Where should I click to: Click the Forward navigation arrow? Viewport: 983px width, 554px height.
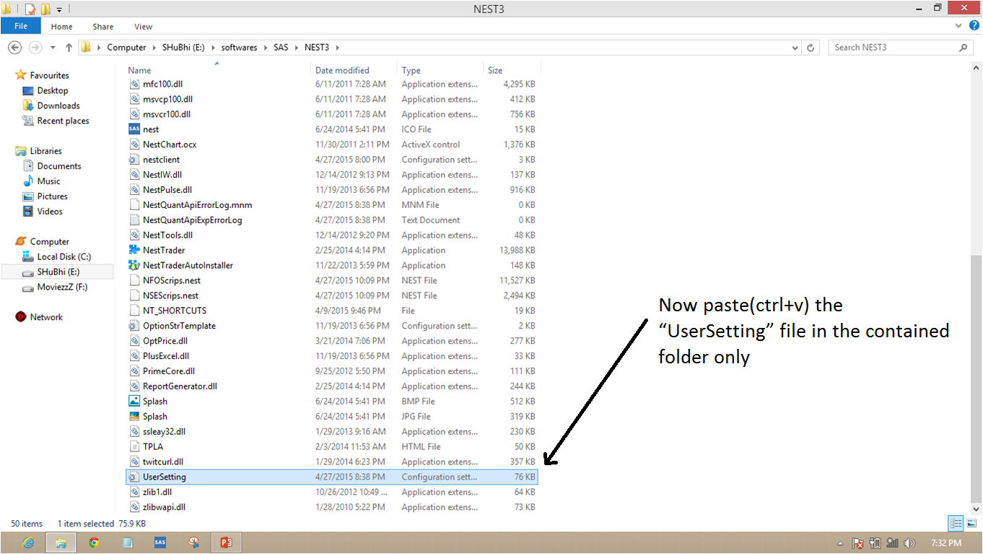(x=34, y=48)
